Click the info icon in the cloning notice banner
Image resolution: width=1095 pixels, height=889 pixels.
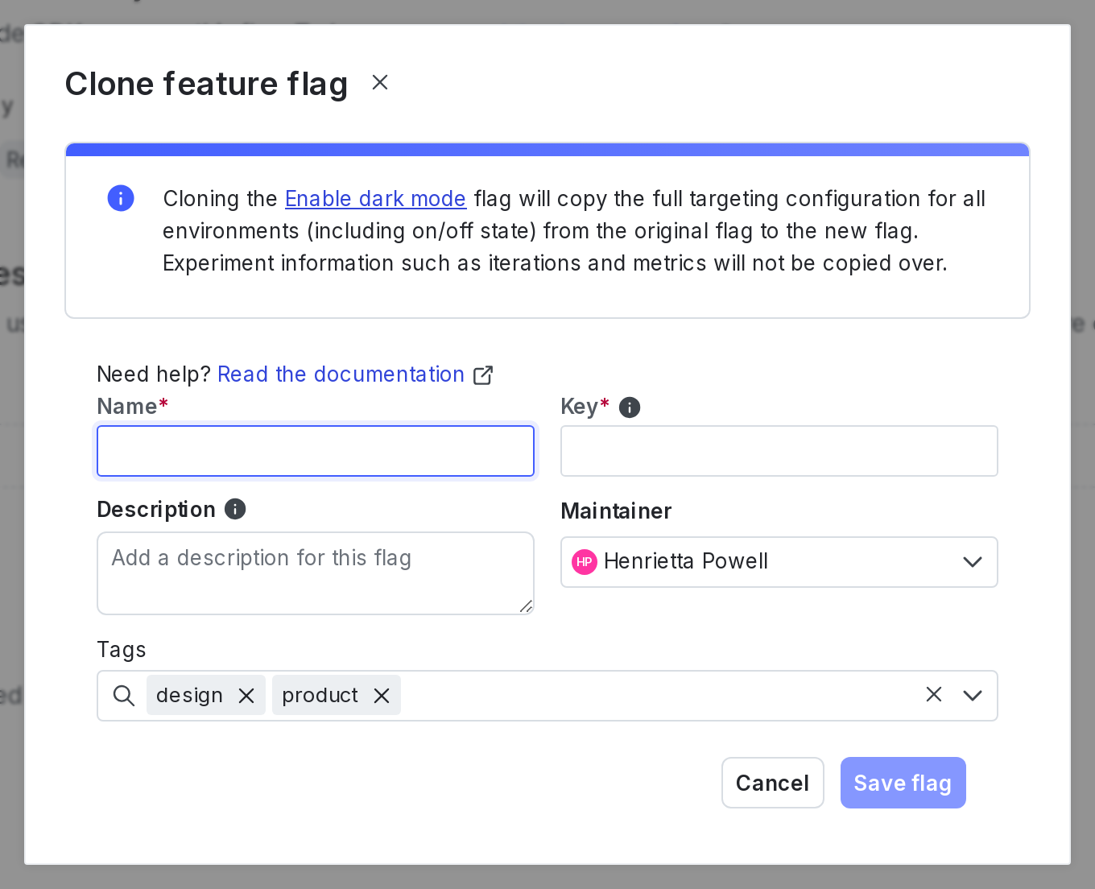click(x=120, y=198)
